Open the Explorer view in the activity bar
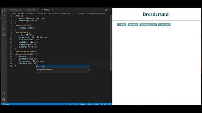The width and height of the screenshot is (202, 113). point(3,10)
